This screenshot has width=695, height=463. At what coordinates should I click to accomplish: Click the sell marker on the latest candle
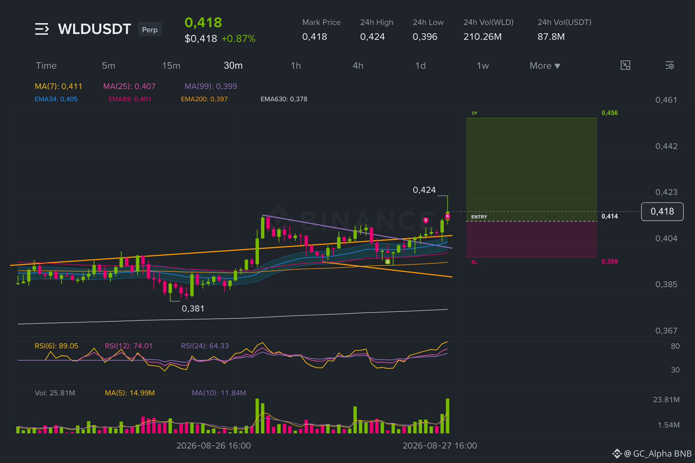(x=447, y=216)
